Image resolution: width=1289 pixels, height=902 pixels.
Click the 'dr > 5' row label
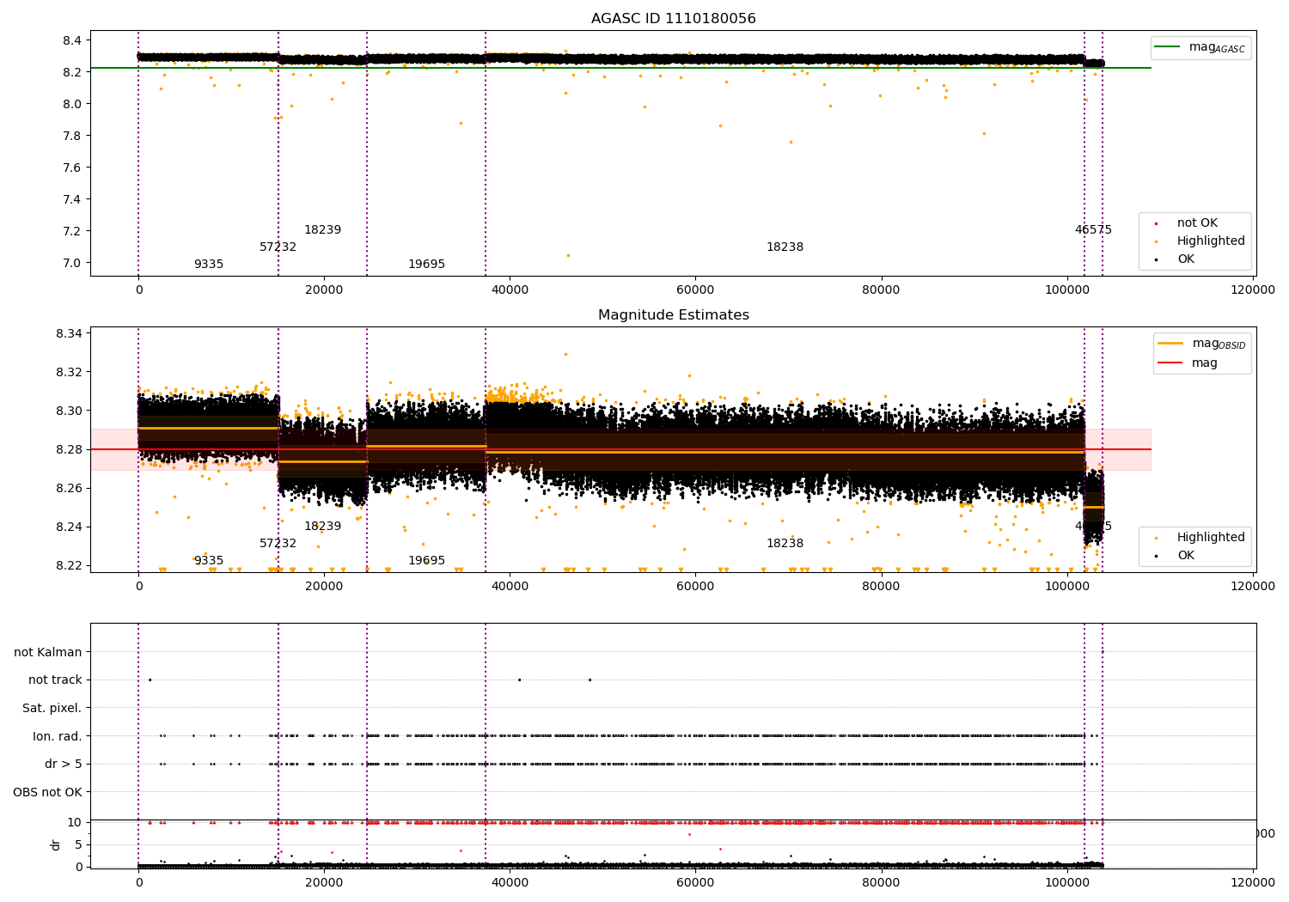(64, 764)
